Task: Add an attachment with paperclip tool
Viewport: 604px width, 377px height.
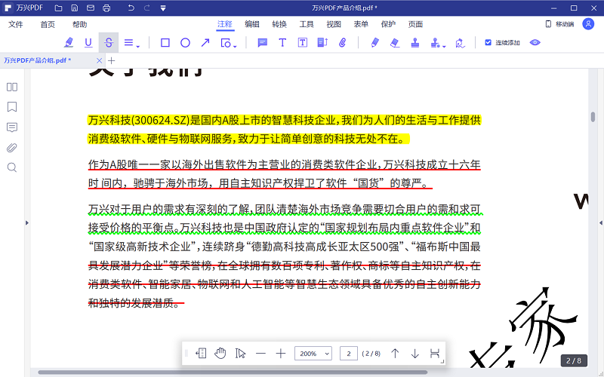Action: tap(343, 43)
